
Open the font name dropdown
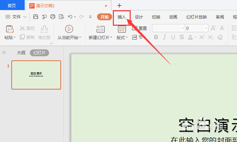(x=183, y=28)
